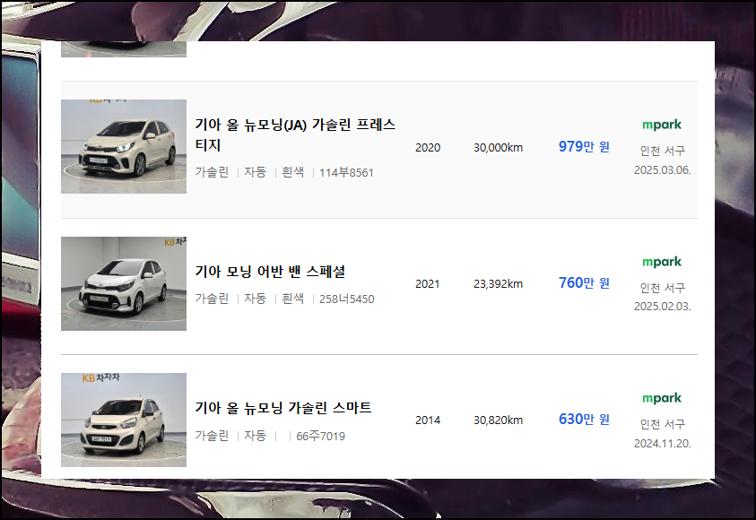Open the 기아 모닝 어반 밴 스페셜 listing
The image size is (756, 520).
pos(270,272)
